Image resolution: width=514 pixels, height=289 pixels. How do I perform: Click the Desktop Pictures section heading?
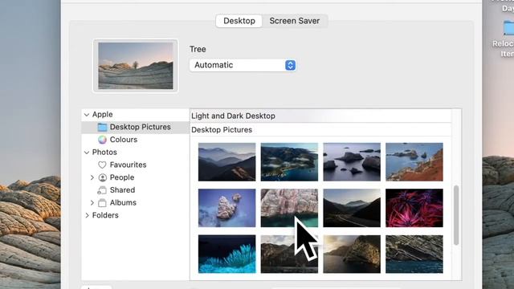[x=222, y=130]
